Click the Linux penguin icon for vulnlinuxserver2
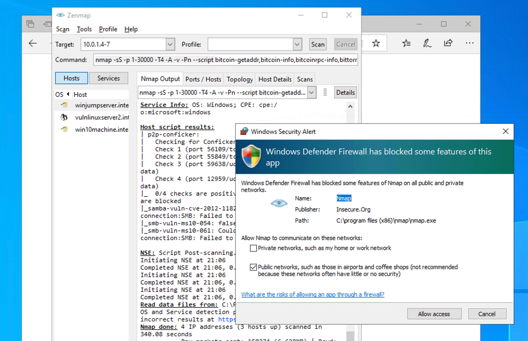528x341 pixels. (64, 117)
